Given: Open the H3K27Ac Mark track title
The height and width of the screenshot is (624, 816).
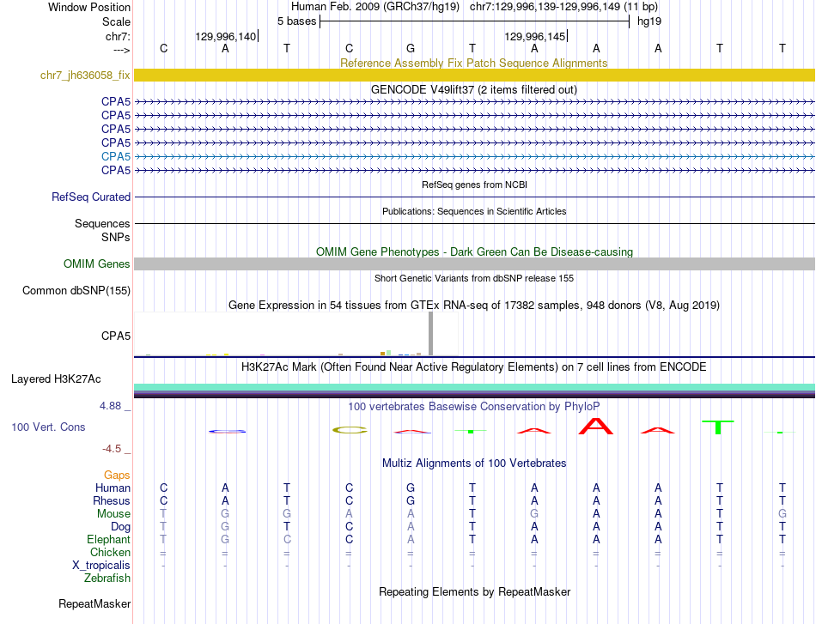Looking at the screenshot, I should 473,367.
